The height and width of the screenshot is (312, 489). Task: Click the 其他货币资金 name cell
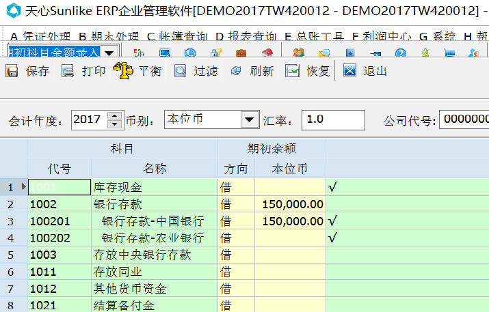click(x=155, y=288)
